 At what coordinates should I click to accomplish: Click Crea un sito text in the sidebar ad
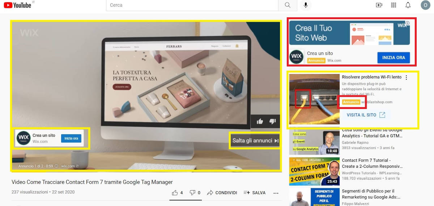click(320, 53)
